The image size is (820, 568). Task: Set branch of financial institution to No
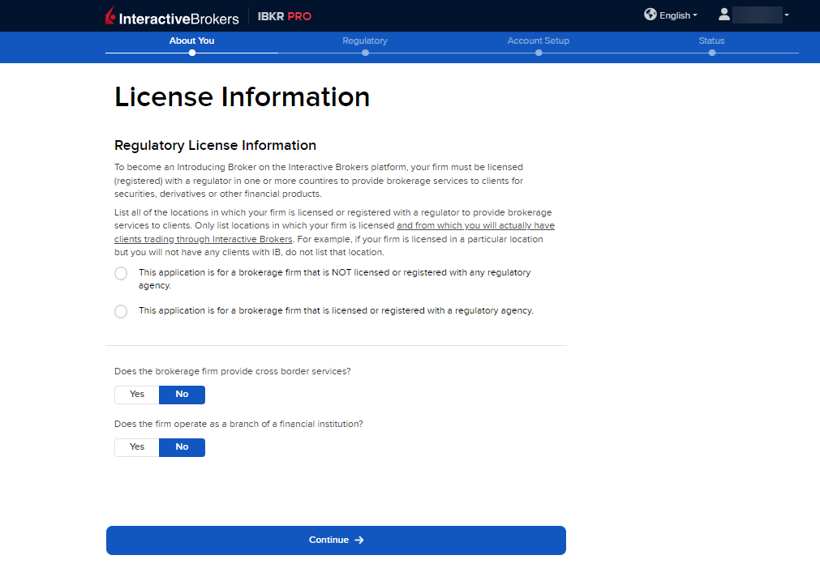pyautogui.click(x=182, y=447)
